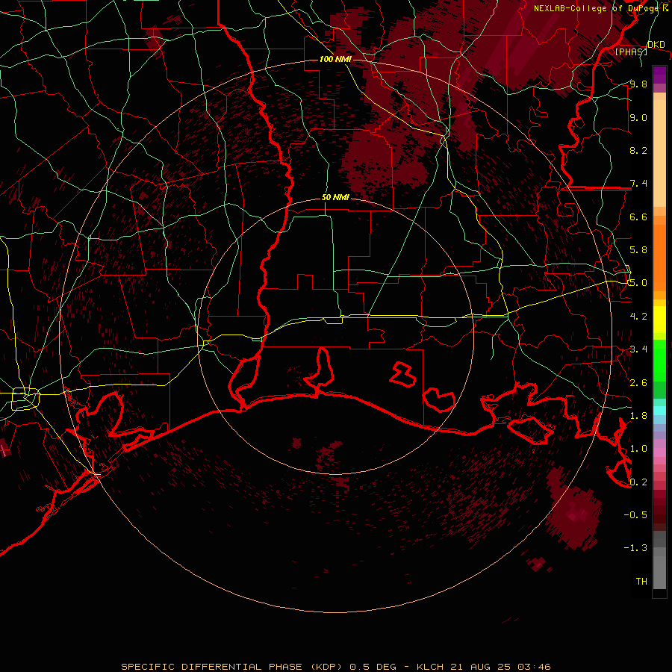This screenshot has height=672, width=672.
Task: Click the 4.2 value on the color scale
Action: pyautogui.click(x=638, y=317)
